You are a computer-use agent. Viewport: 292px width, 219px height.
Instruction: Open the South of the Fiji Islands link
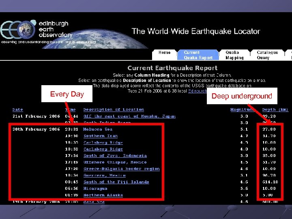pyautogui.click(x=116, y=182)
